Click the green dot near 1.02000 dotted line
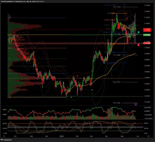The height and width of the screenshot is (142, 155). pyautogui.click(x=72, y=97)
